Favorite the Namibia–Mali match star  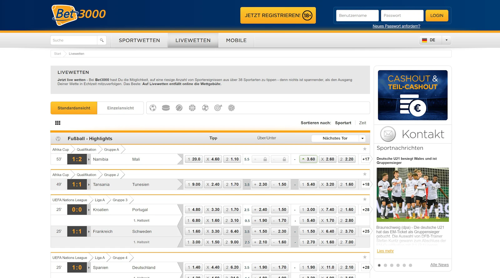click(365, 149)
